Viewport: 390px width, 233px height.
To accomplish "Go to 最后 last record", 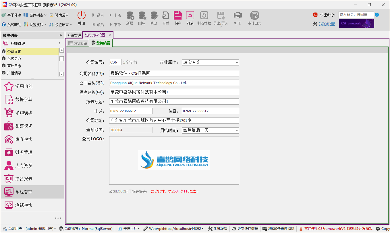I will [x=98, y=25].
